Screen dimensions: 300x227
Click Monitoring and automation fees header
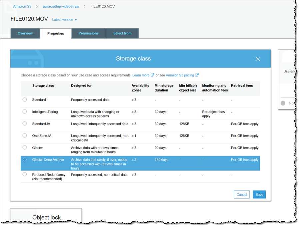click(x=215, y=88)
